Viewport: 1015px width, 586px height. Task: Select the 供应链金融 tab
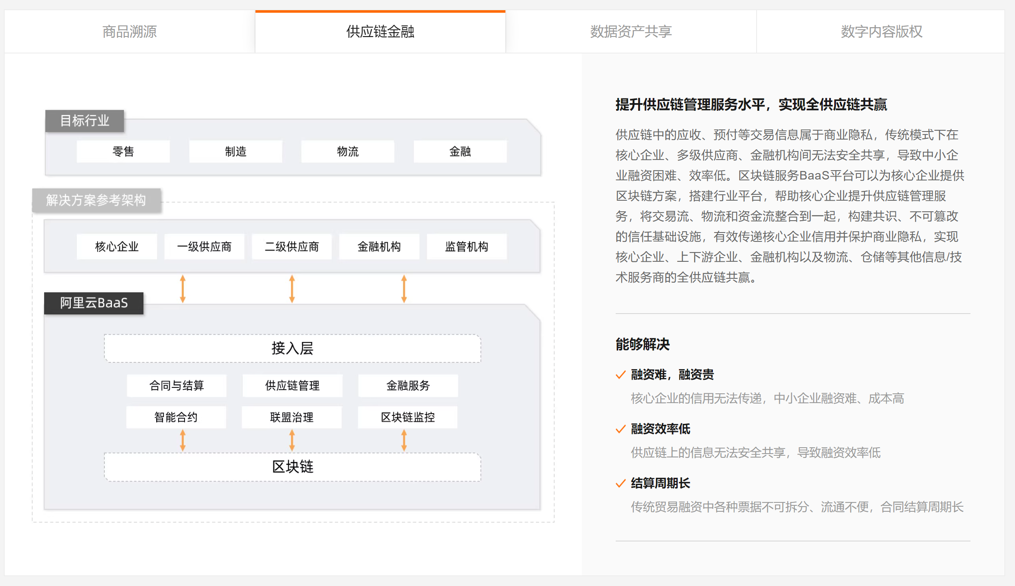(380, 32)
